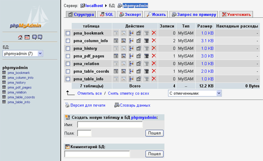Open pma_history in the sidebar list
263x161 pixels.
coord(17,82)
